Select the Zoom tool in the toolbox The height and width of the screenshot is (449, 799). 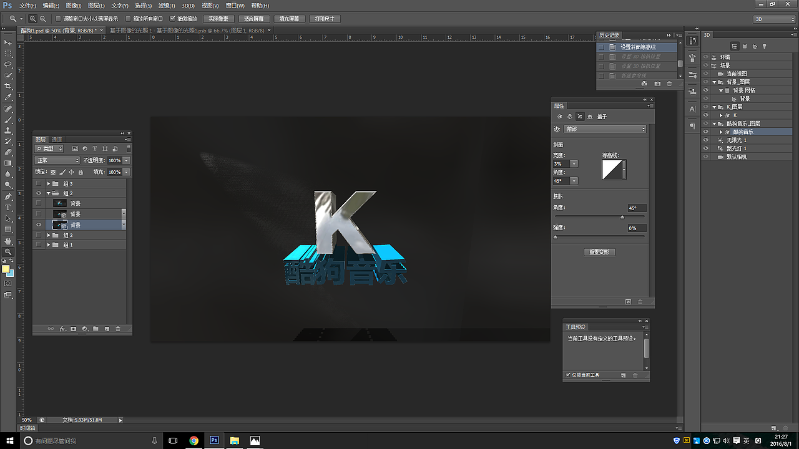tap(8, 252)
